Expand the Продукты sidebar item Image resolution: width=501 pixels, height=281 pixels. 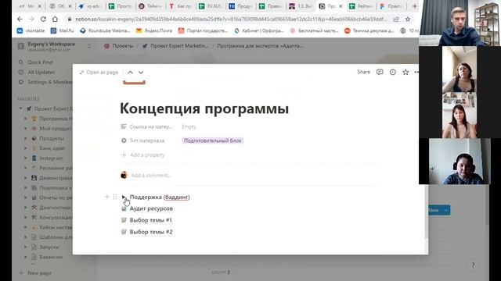pos(26,138)
